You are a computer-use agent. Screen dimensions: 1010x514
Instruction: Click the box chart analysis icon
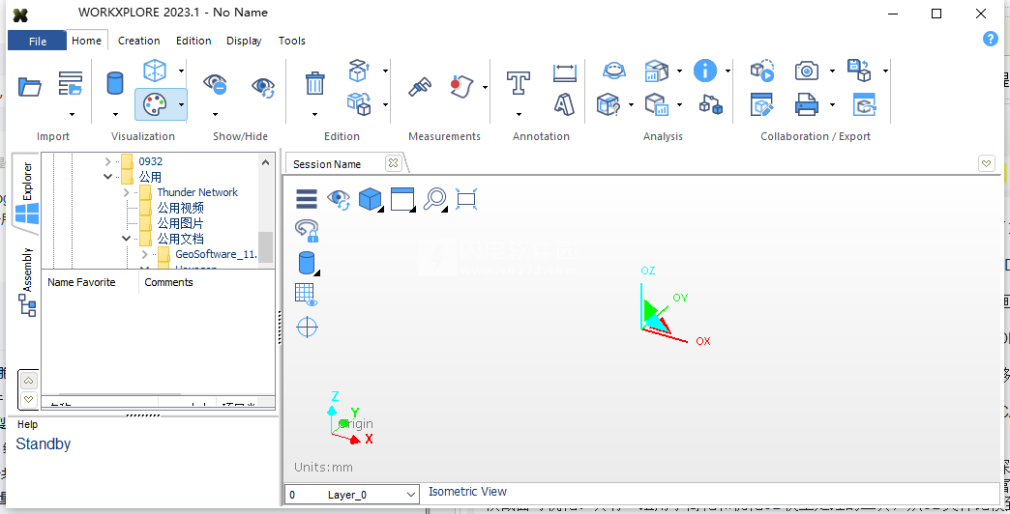tap(656, 71)
